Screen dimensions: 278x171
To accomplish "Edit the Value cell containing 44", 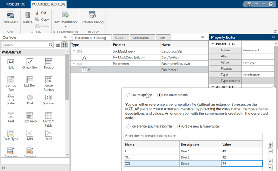I will 242,163.
